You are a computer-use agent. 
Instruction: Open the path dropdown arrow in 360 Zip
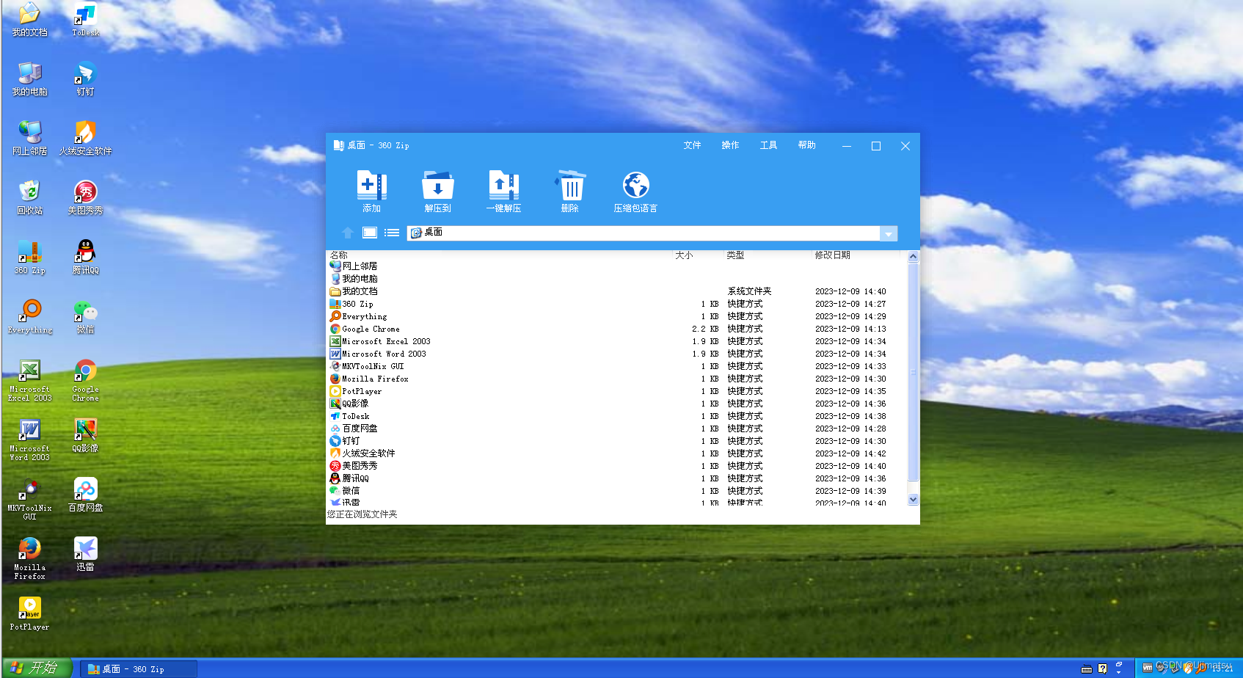click(x=889, y=233)
